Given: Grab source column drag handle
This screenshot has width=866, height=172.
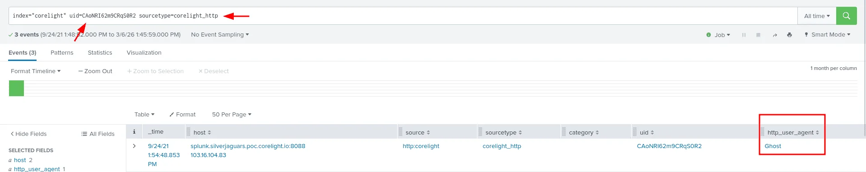Looking at the screenshot, I should [x=400, y=132].
